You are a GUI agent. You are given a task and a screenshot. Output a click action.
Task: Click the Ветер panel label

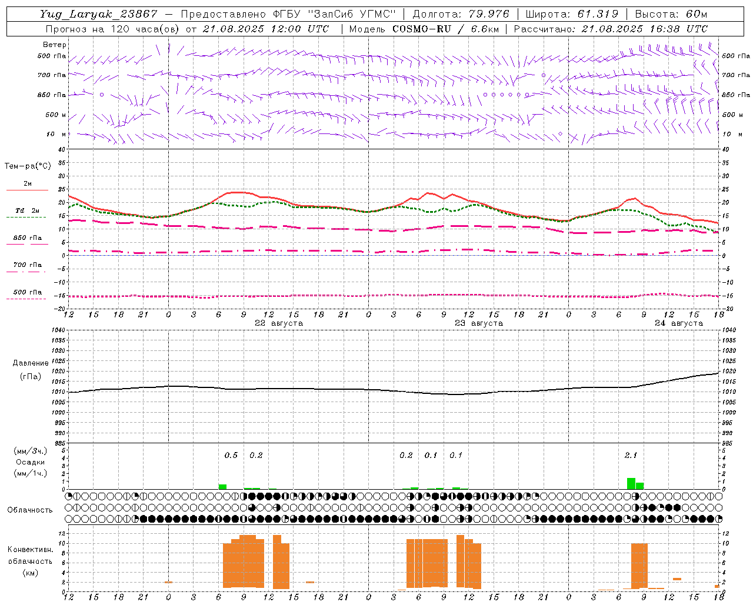pos(55,45)
